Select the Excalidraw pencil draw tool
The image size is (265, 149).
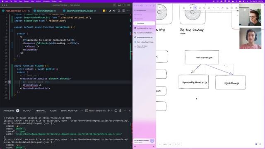[223, 8]
